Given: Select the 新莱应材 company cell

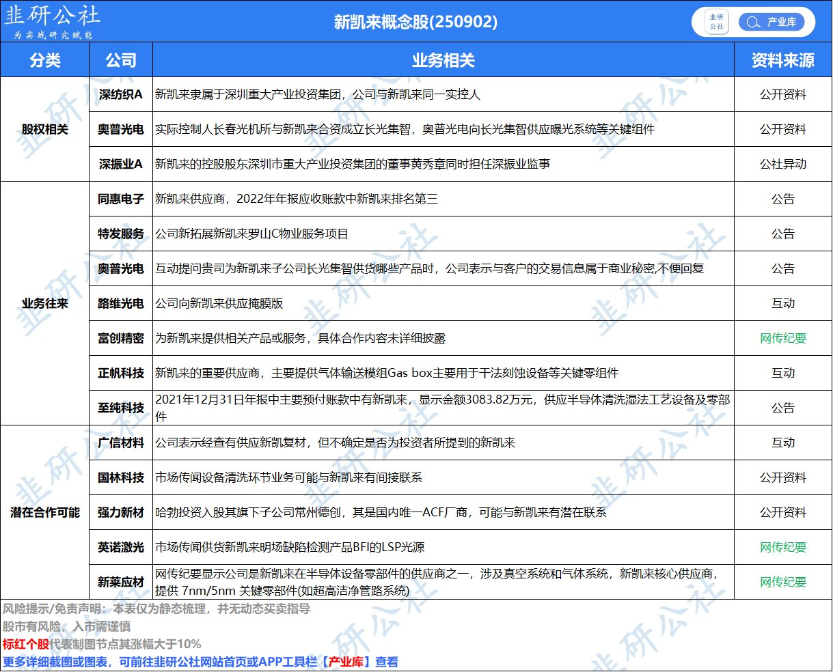Looking at the screenshot, I should 121,582.
